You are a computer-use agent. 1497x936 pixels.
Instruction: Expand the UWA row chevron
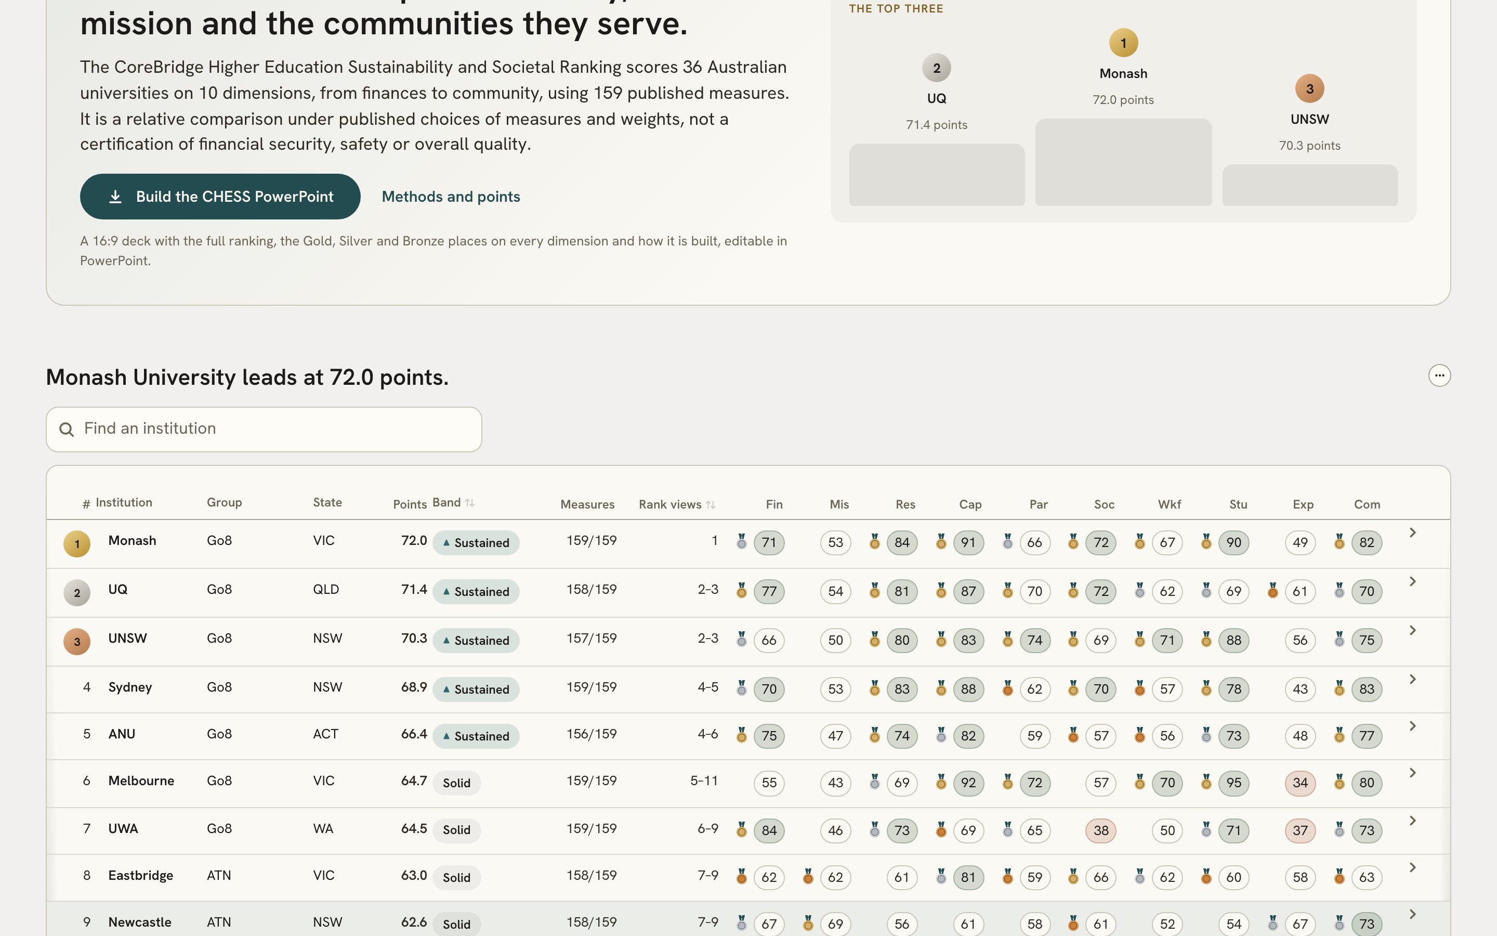tap(1412, 820)
